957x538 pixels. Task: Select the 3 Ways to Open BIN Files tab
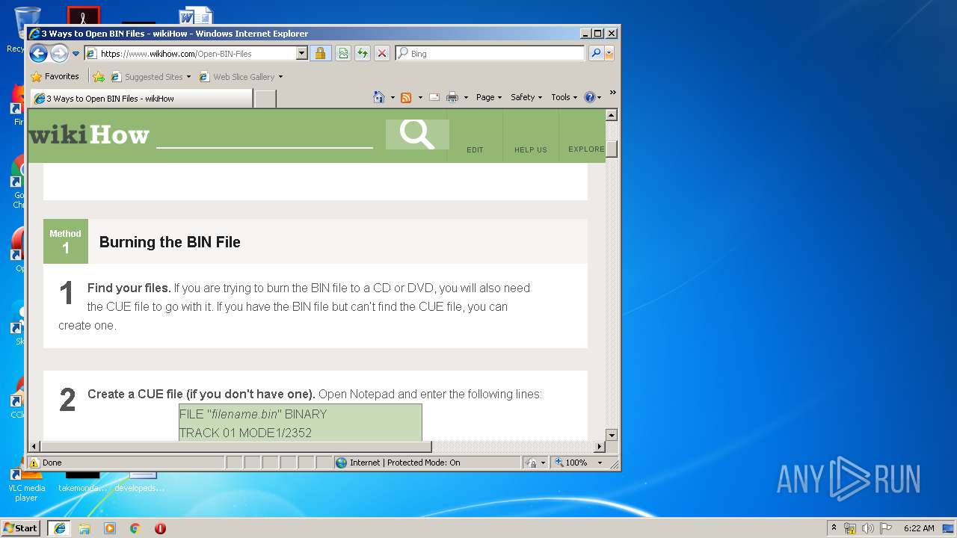142,99
